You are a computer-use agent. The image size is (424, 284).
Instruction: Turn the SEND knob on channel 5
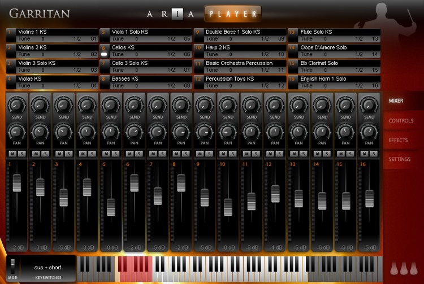tap(111, 104)
